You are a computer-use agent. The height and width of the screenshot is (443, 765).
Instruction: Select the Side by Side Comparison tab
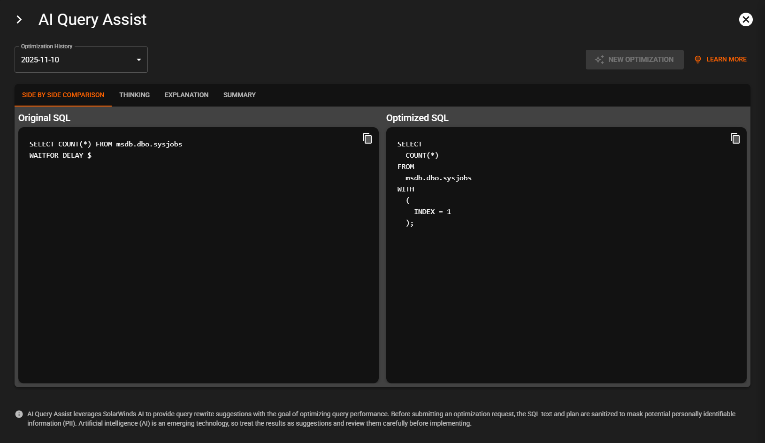63,95
